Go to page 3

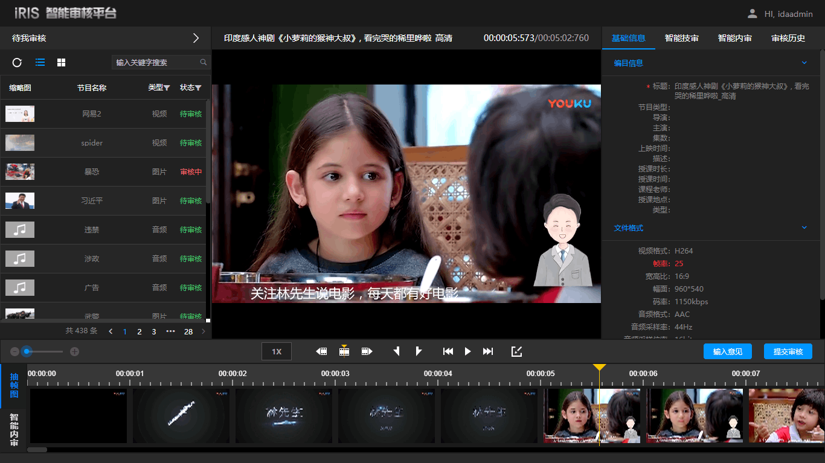[154, 331]
